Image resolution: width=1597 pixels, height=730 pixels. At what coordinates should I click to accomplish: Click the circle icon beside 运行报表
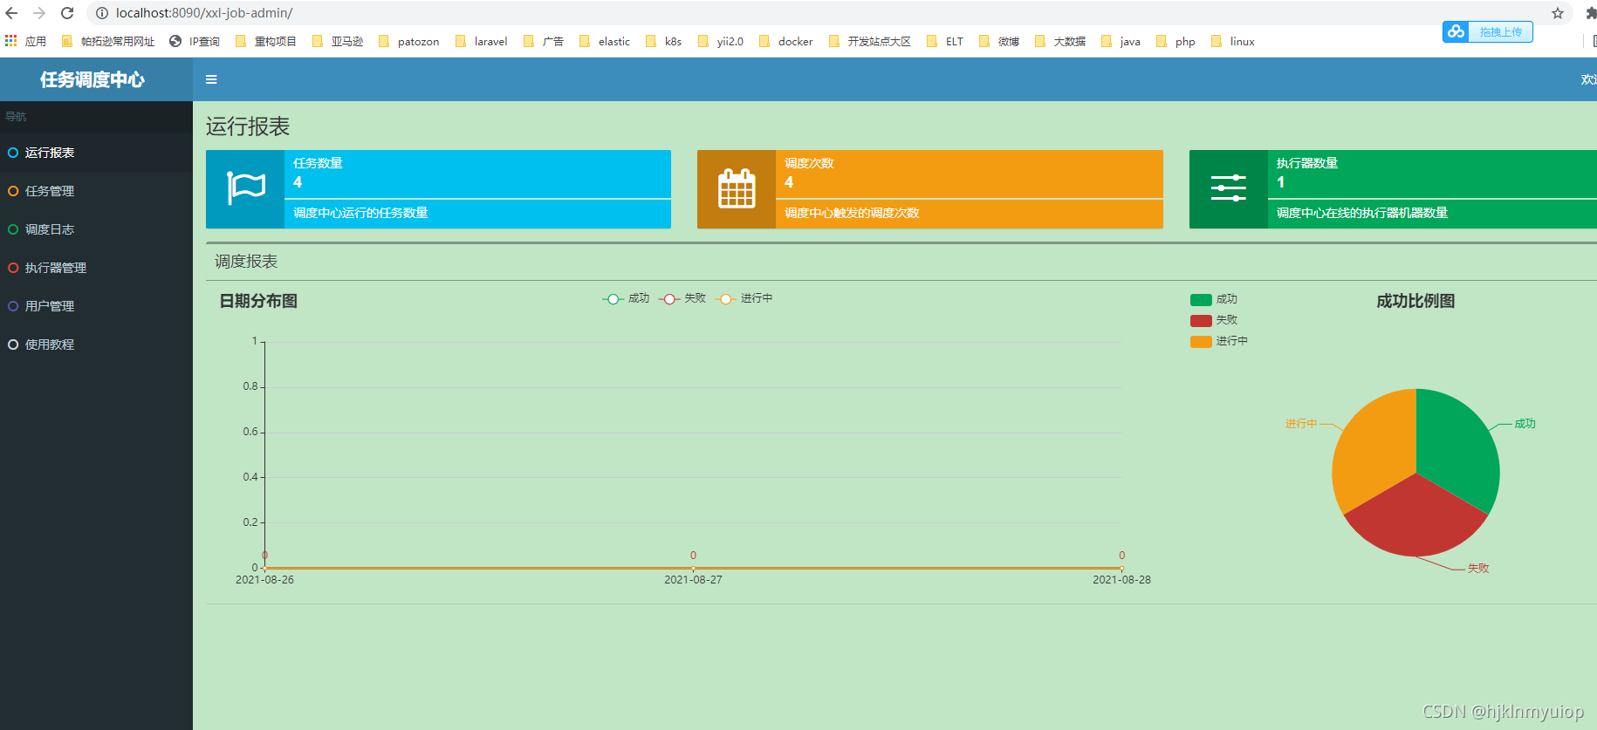coord(13,153)
